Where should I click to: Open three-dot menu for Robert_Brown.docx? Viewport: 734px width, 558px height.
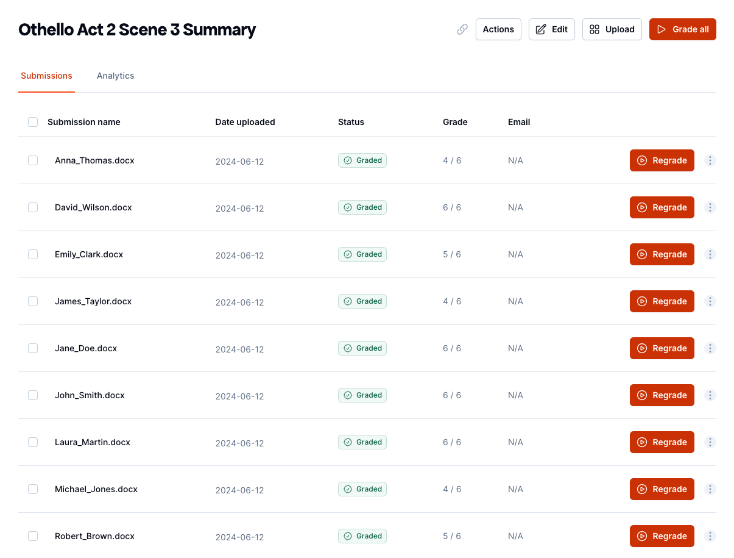710,536
